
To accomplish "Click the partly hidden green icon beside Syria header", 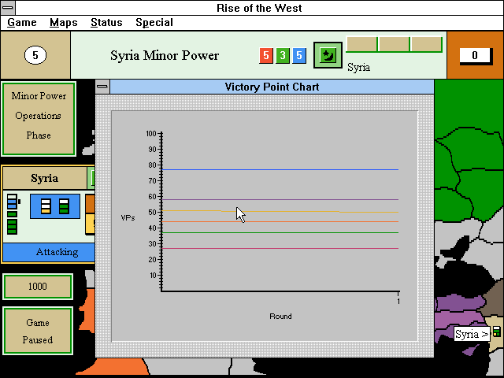I will 91,178.
